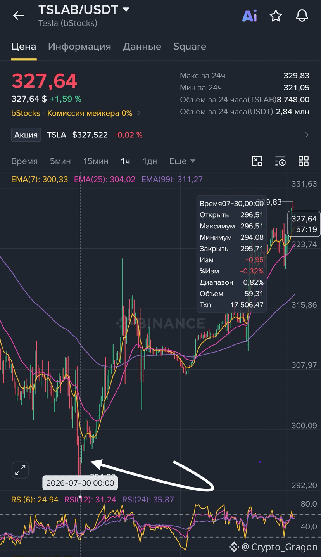The height and width of the screenshot is (557, 321).
Task: Tap the 315,86 price axis label
Action: click(x=304, y=305)
